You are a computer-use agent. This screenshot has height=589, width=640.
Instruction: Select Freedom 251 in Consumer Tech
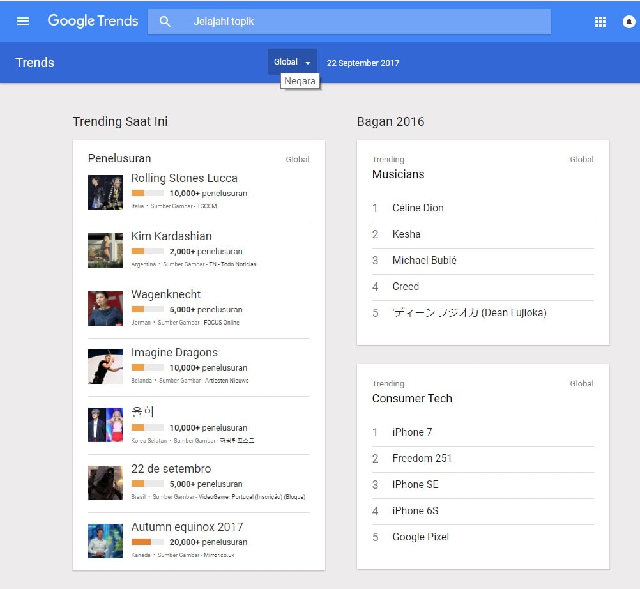[x=483, y=459]
